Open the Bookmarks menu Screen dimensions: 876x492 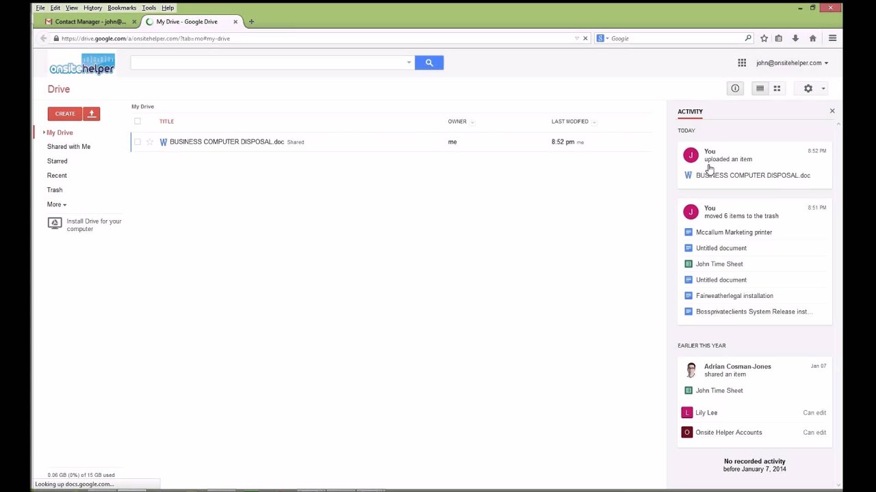coord(122,8)
